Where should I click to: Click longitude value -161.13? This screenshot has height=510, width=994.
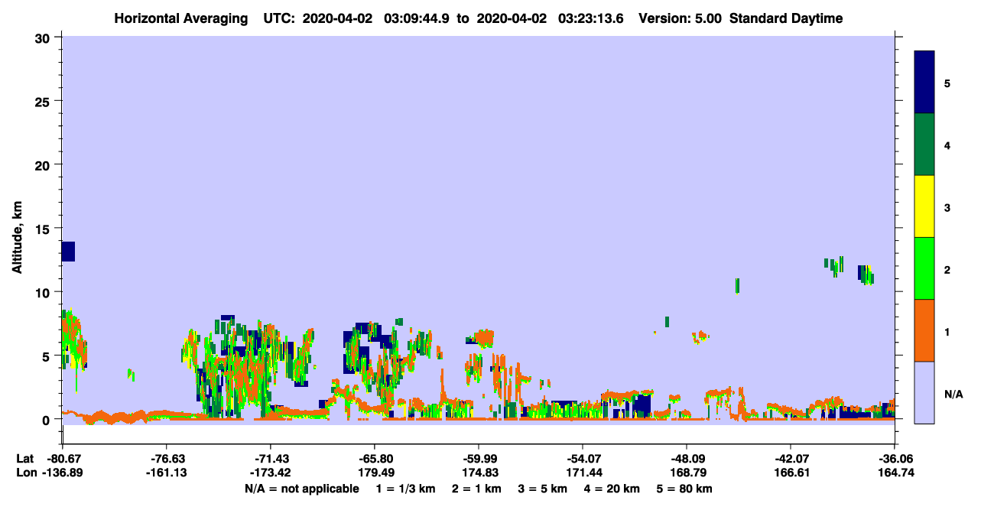pos(166,473)
